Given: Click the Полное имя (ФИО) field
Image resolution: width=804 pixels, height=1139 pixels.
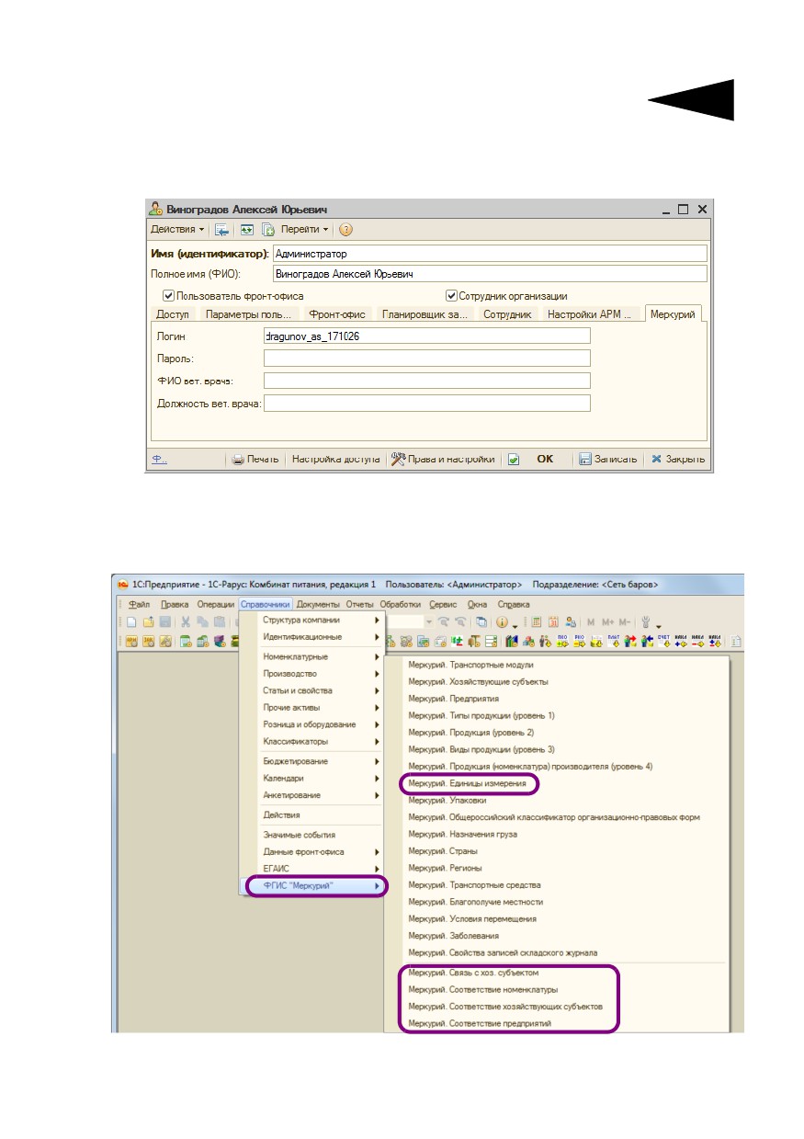Looking at the screenshot, I should point(490,273).
